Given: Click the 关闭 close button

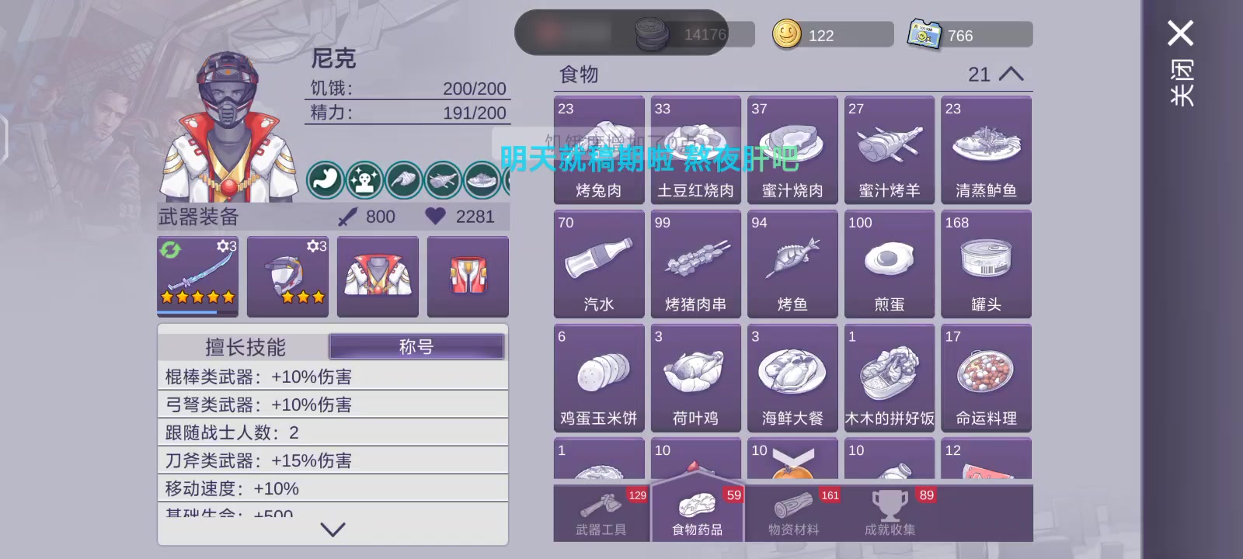Looking at the screenshot, I should [1181, 64].
